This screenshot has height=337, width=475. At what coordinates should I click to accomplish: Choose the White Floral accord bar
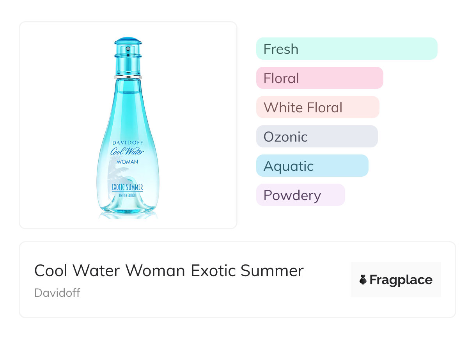[317, 107]
